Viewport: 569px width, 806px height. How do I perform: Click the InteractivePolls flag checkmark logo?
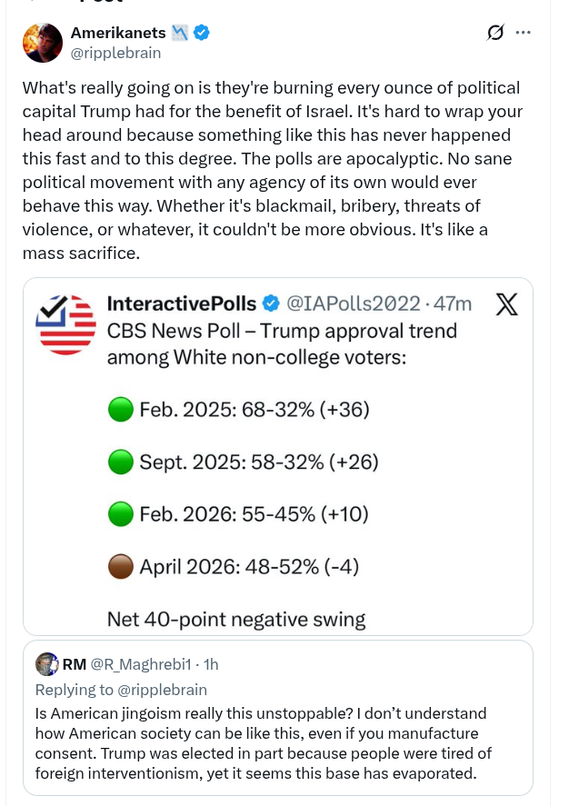(x=65, y=325)
